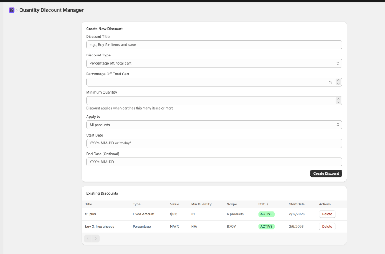Image resolution: width=385 pixels, height=254 pixels.
Task: Click the Start Date input field
Action: click(x=214, y=143)
